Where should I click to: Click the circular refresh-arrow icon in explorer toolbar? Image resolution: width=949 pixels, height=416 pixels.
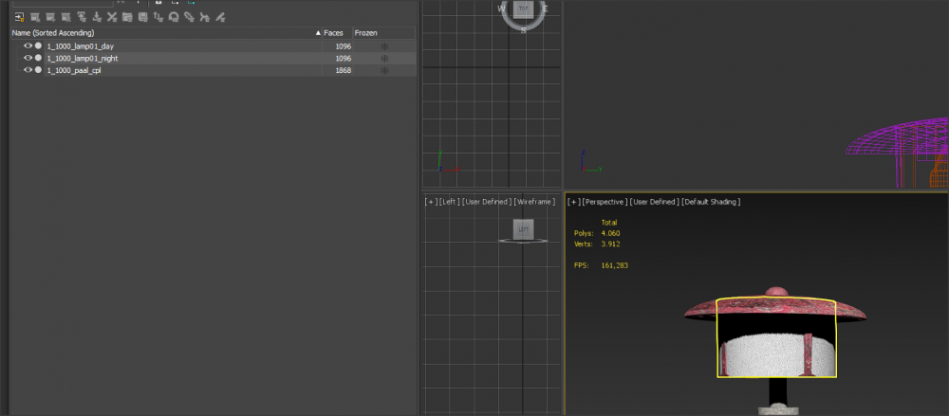click(x=174, y=17)
